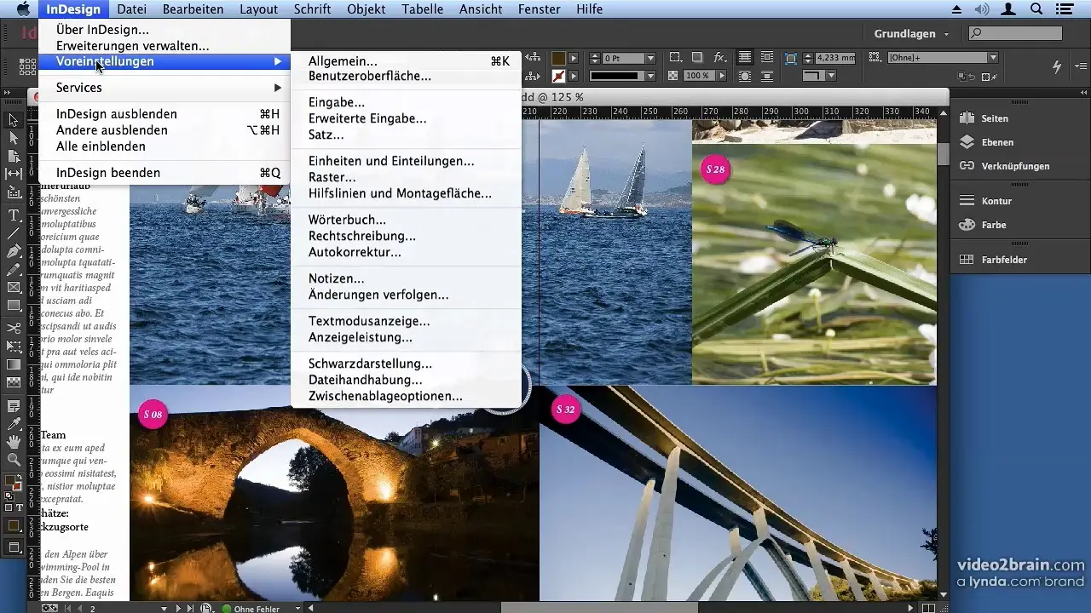Click the fill color swatch in control bar

[557, 58]
